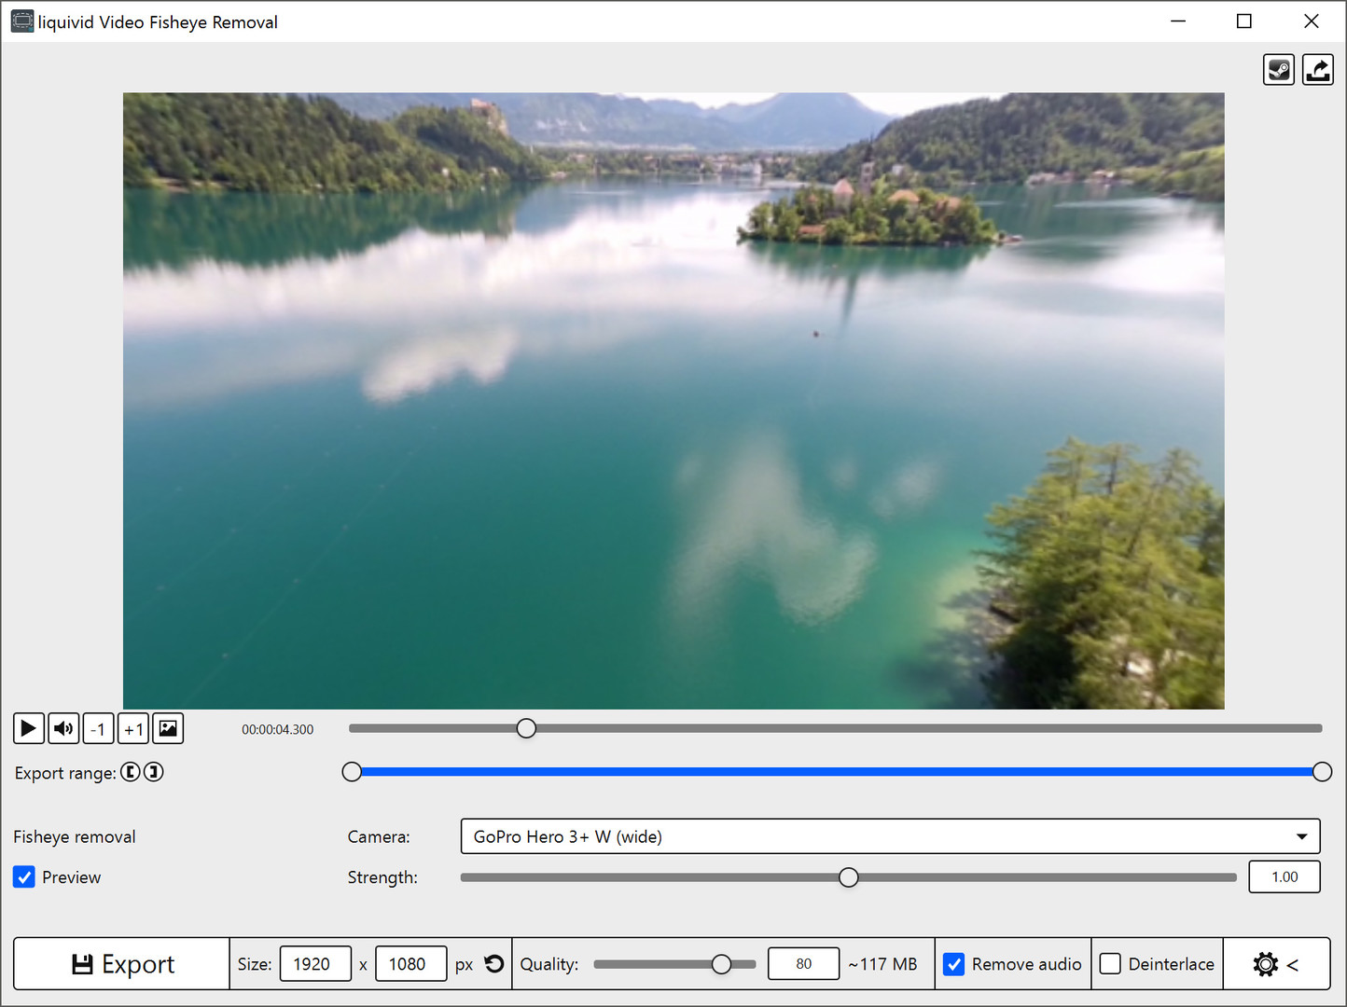Click the width field showing 1920
1347x1007 pixels.
point(315,963)
